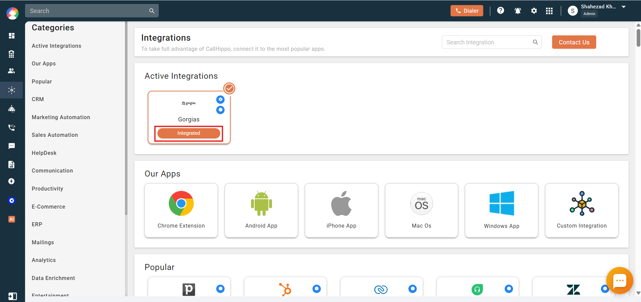Select Productivity category
This screenshot has height=302, width=641.
click(47, 189)
